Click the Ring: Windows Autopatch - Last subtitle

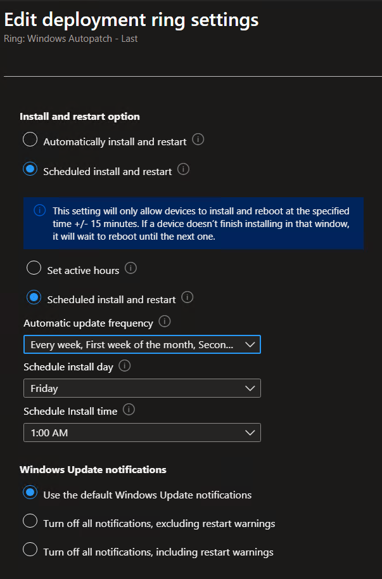(x=70, y=39)
